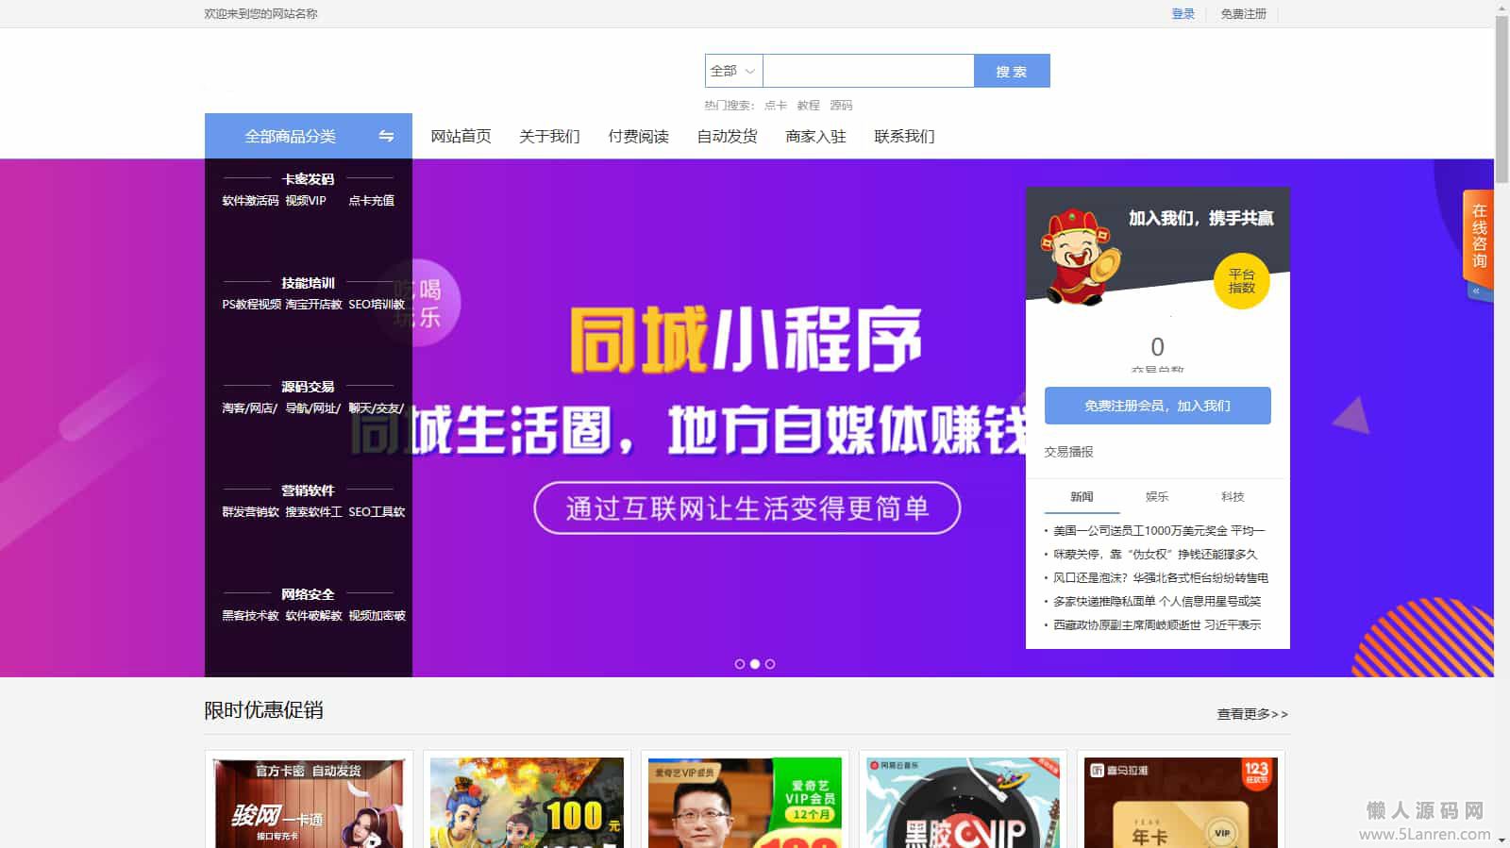The image size is (1510, 848).
Task: Choose SEO培训 subcategory
Action: click(x=377, y=304)
